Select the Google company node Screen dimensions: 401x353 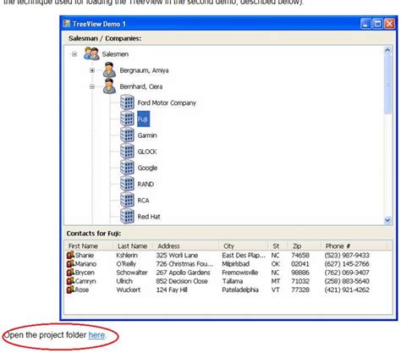tap(147, 168)
